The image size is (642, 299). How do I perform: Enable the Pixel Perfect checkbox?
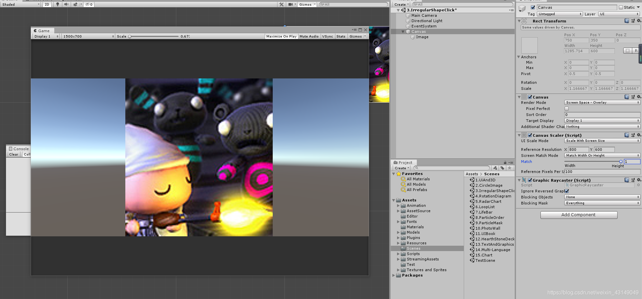[x=567, y=109]
